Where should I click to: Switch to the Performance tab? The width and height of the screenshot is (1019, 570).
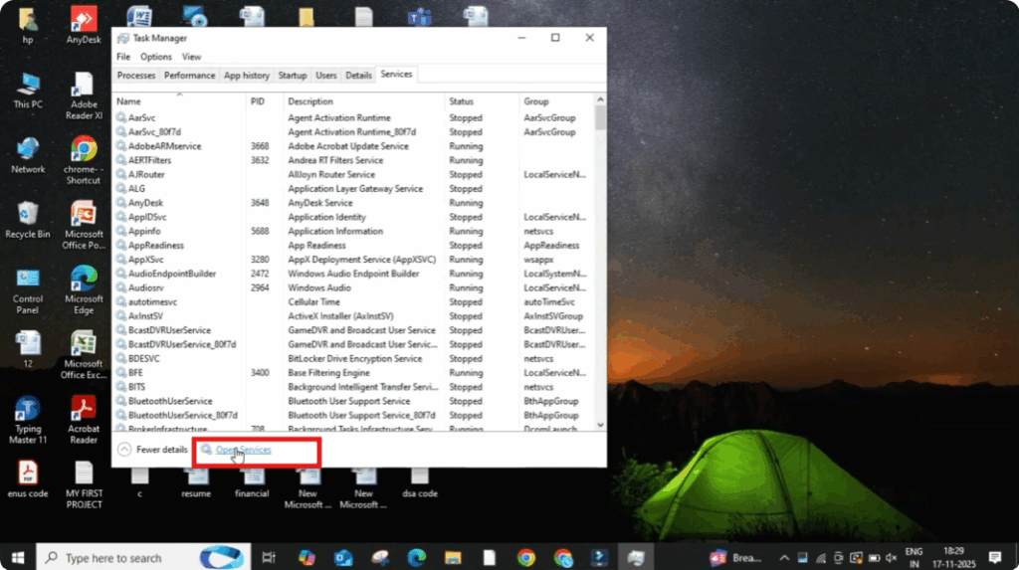point(189,76)
